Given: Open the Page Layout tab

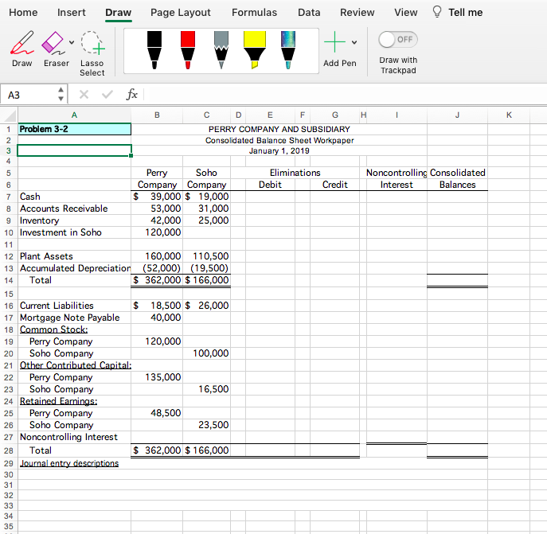Looking at the screenshot, I should pos(181,13).
